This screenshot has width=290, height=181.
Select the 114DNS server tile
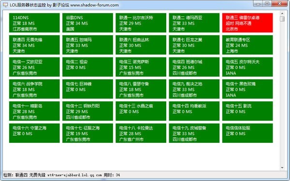pos(34,23)
